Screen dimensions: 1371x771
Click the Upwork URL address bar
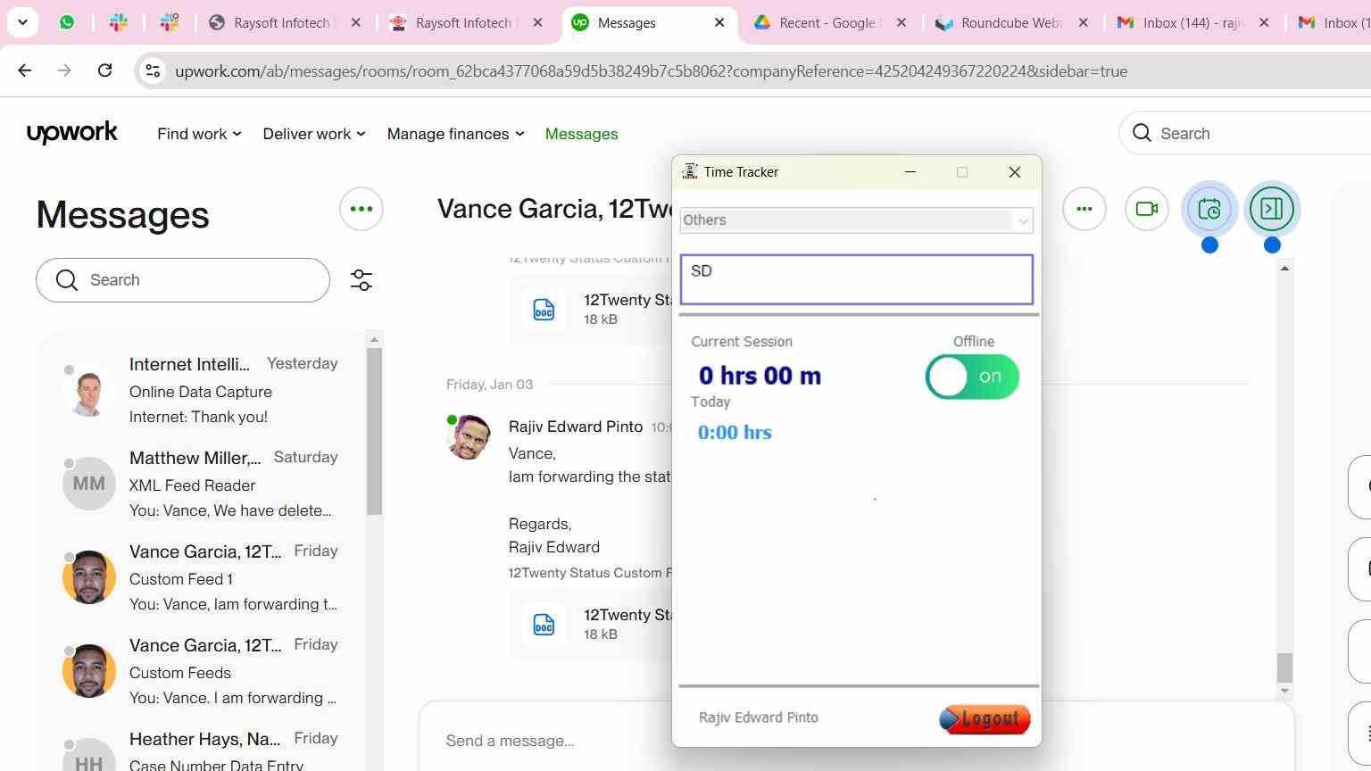coord(652,71)
